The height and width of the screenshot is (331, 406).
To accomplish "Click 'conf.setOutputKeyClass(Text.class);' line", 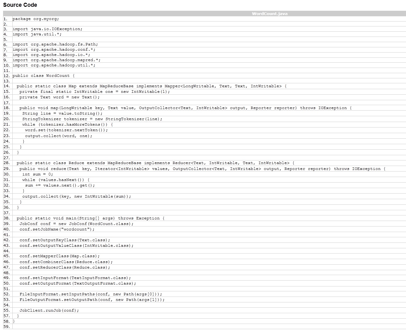I will (x=65, y=240).
